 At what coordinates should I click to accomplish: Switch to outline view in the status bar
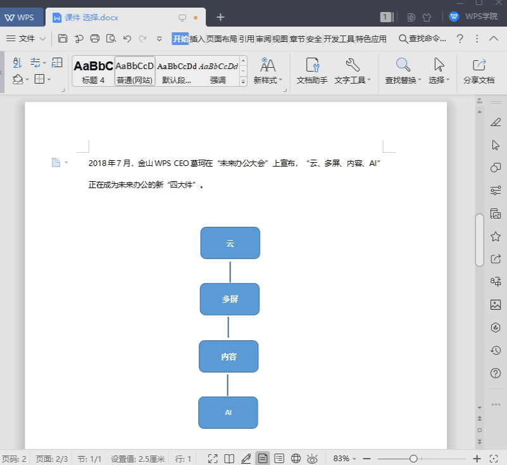(x=279, y=459)
